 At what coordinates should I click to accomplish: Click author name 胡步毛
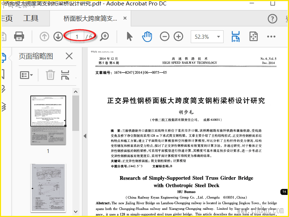coord(186,112)
